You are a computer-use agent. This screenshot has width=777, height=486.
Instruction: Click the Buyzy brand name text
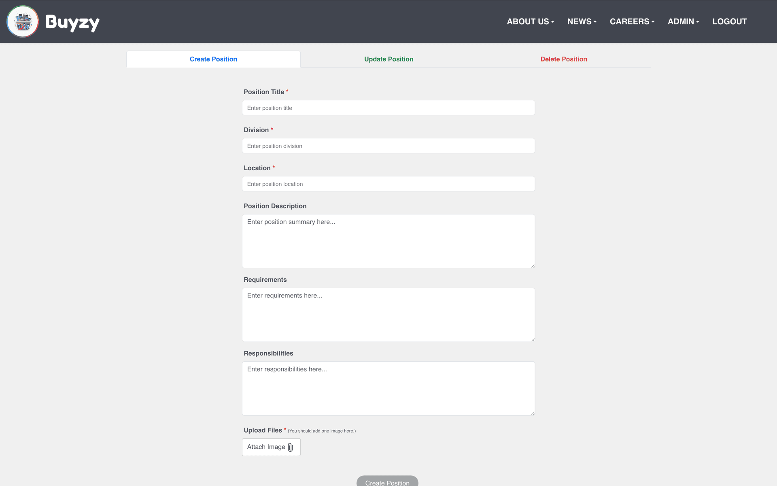coord(73,22)
